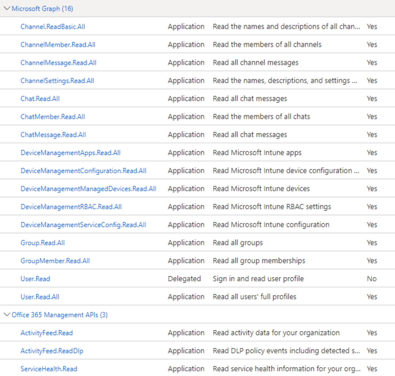395x376 pixels.
Task: Open DeviceManagementConfiguration.Read.All permission
Action: coord(83,171)
